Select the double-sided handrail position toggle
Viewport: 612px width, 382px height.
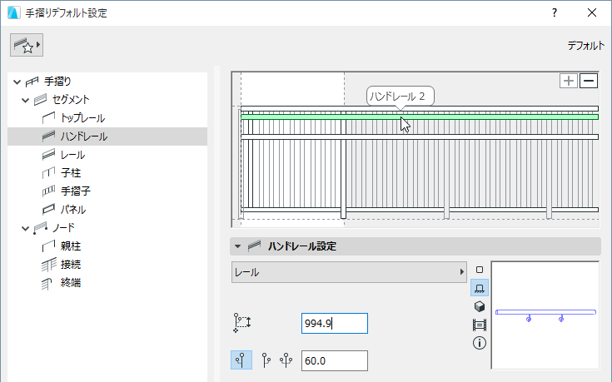286,360
